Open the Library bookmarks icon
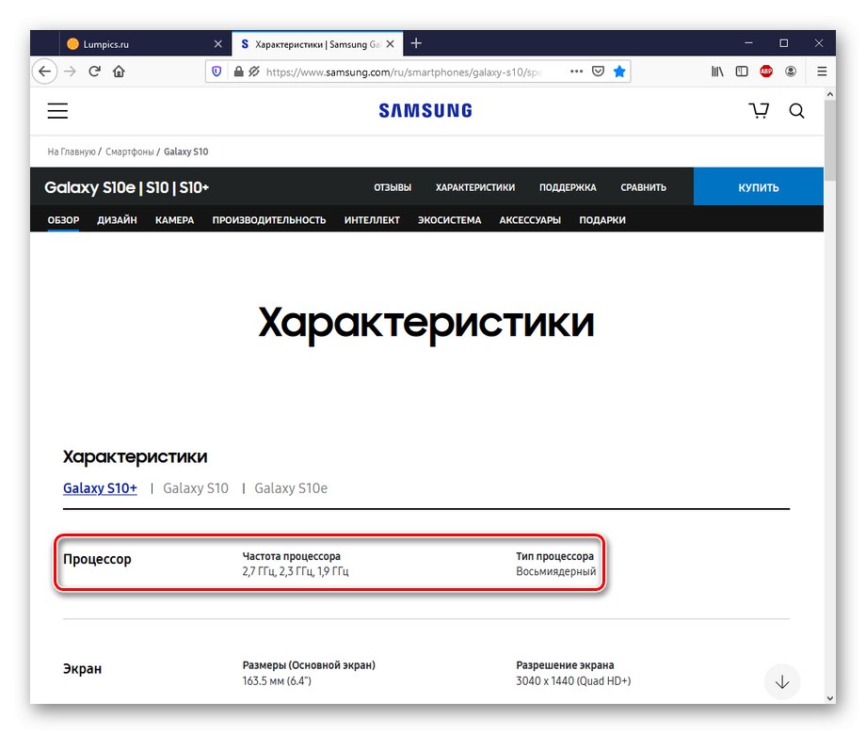This screenshot has width=866, height=734. [717, 72]
